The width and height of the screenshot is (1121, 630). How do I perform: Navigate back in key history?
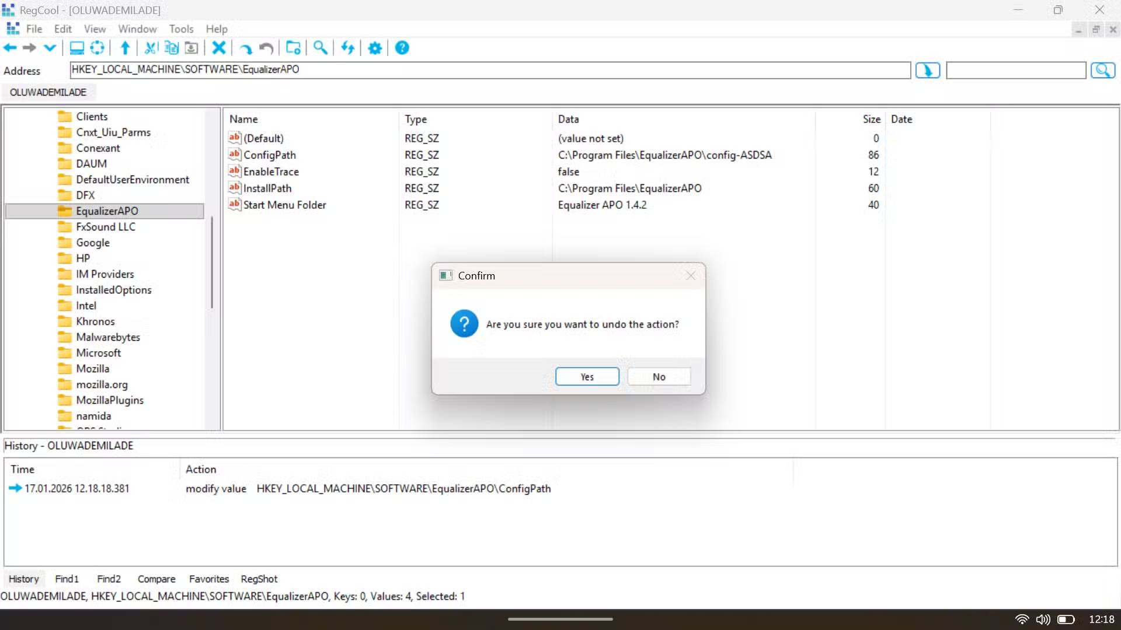[10, 48]
